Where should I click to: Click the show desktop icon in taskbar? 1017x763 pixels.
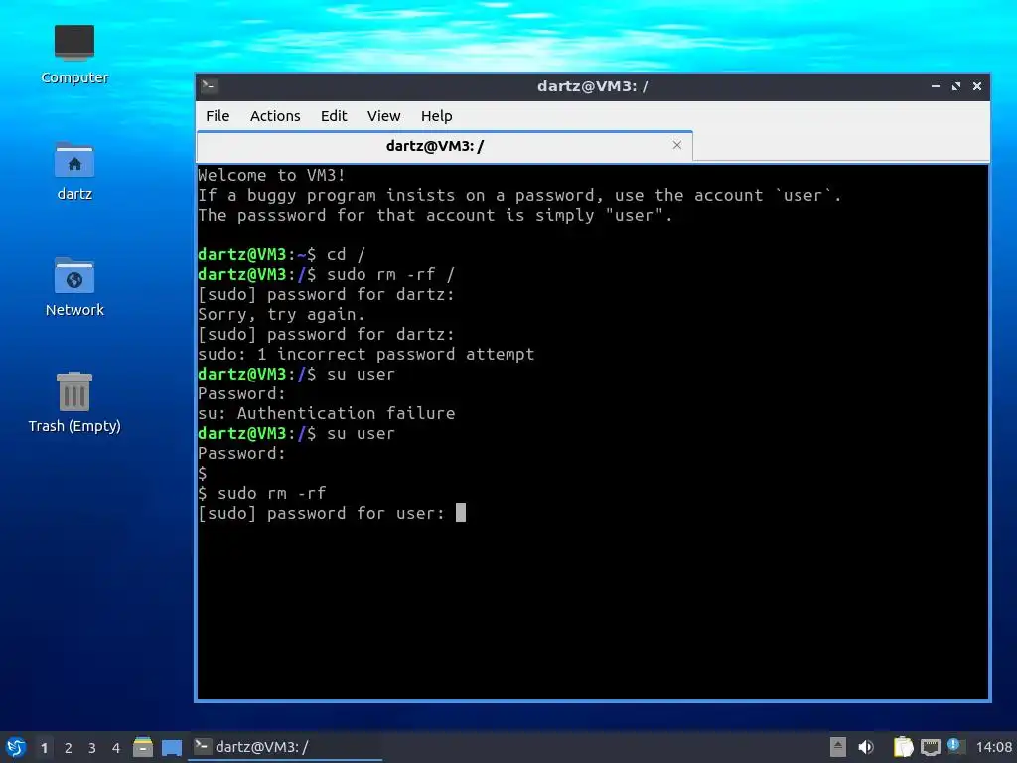[x=172, y=747]
